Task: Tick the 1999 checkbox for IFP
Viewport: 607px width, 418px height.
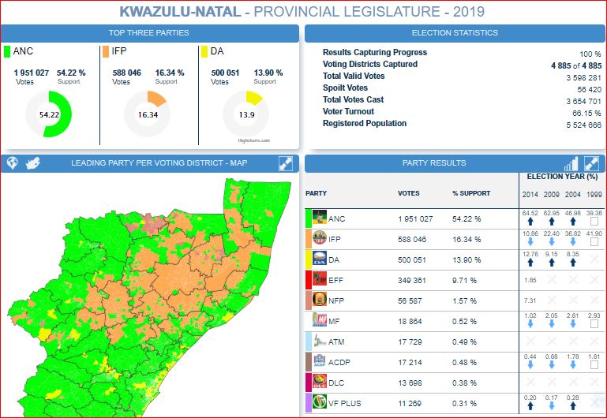Action: click(594, 243)
